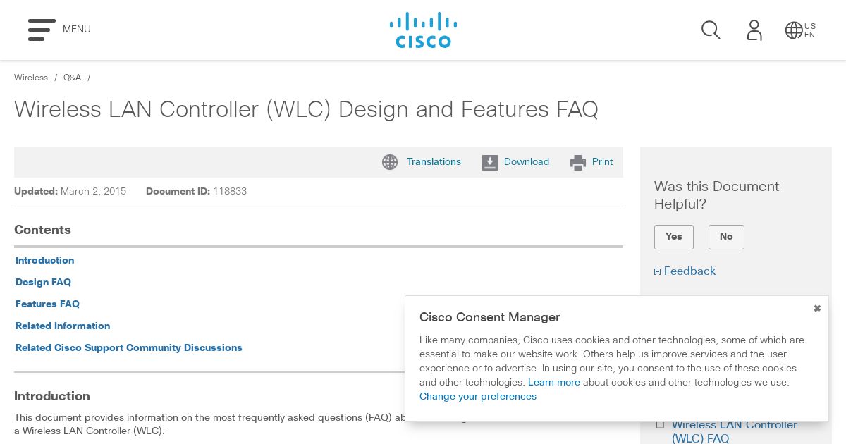Jump to Design FAQ section
Screen dimensions: 846x444
click(43, 282)
